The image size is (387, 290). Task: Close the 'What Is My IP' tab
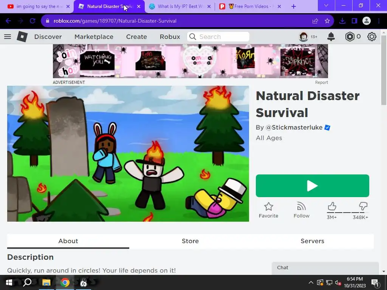click(209, 7)
